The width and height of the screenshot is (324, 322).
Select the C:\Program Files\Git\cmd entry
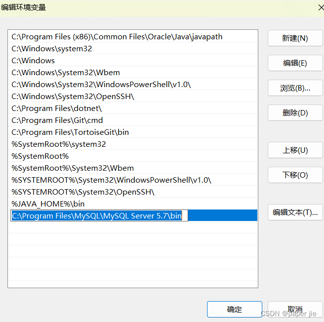pos(133,120)
